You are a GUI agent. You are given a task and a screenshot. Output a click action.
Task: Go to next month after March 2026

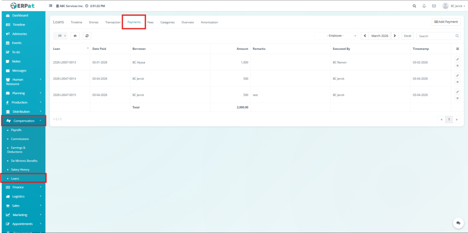[395, 36]
